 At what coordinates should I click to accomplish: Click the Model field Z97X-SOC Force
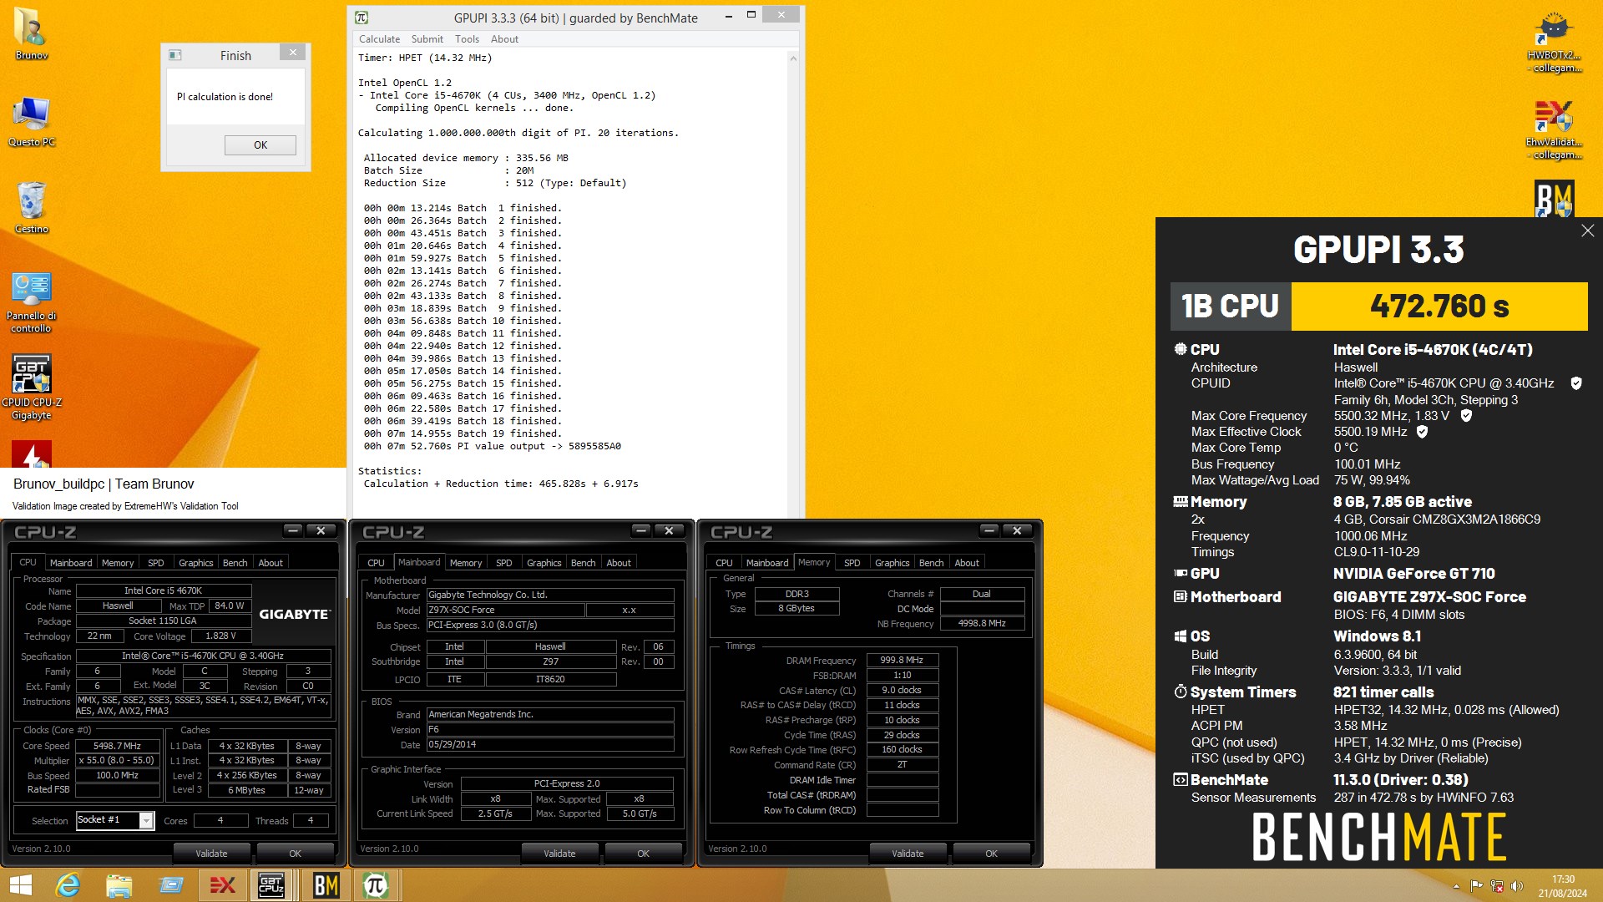click(506, 611)
